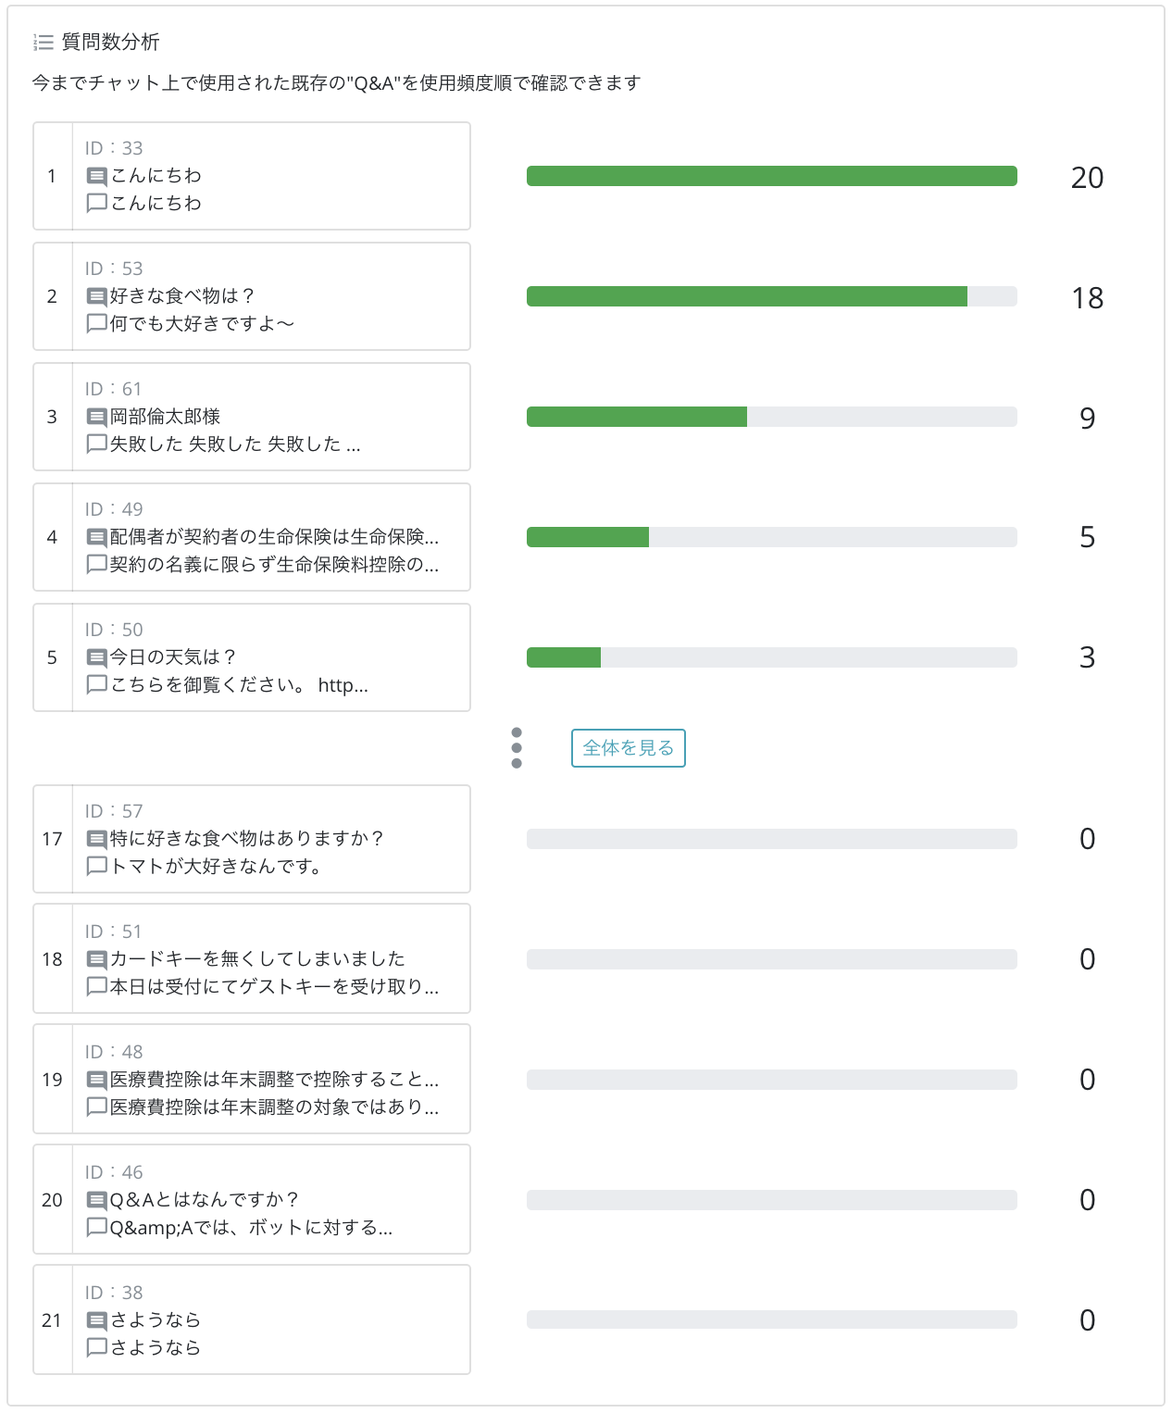Screen dimensions: 1172x1413
Task: Click the green usage bar for rank 1
Action: (x=771, y=176)
